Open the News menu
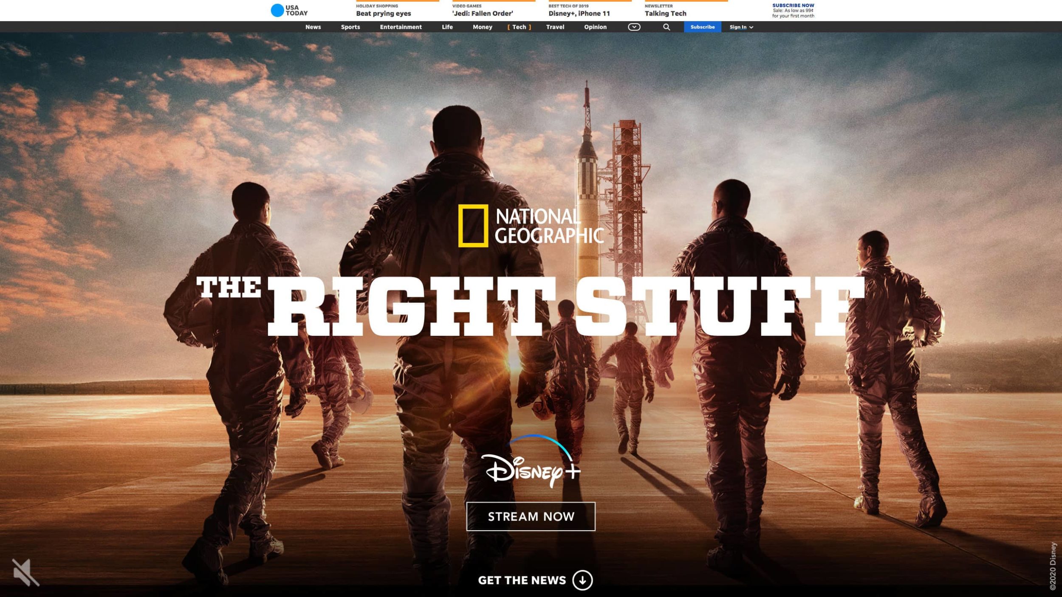 313,27
